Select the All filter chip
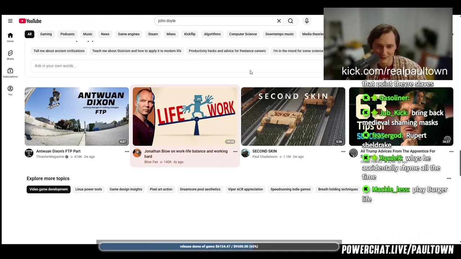Viewport: 461px width, 259px height. pyautogui.click(x=30, y=34)
